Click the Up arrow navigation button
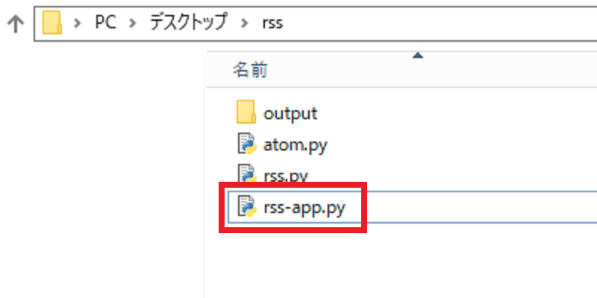 pos(16,24)
